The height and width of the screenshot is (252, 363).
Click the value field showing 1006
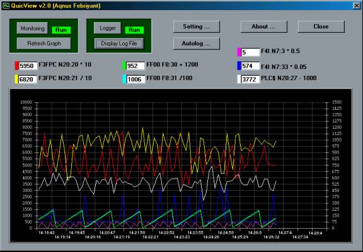[135, 80]
